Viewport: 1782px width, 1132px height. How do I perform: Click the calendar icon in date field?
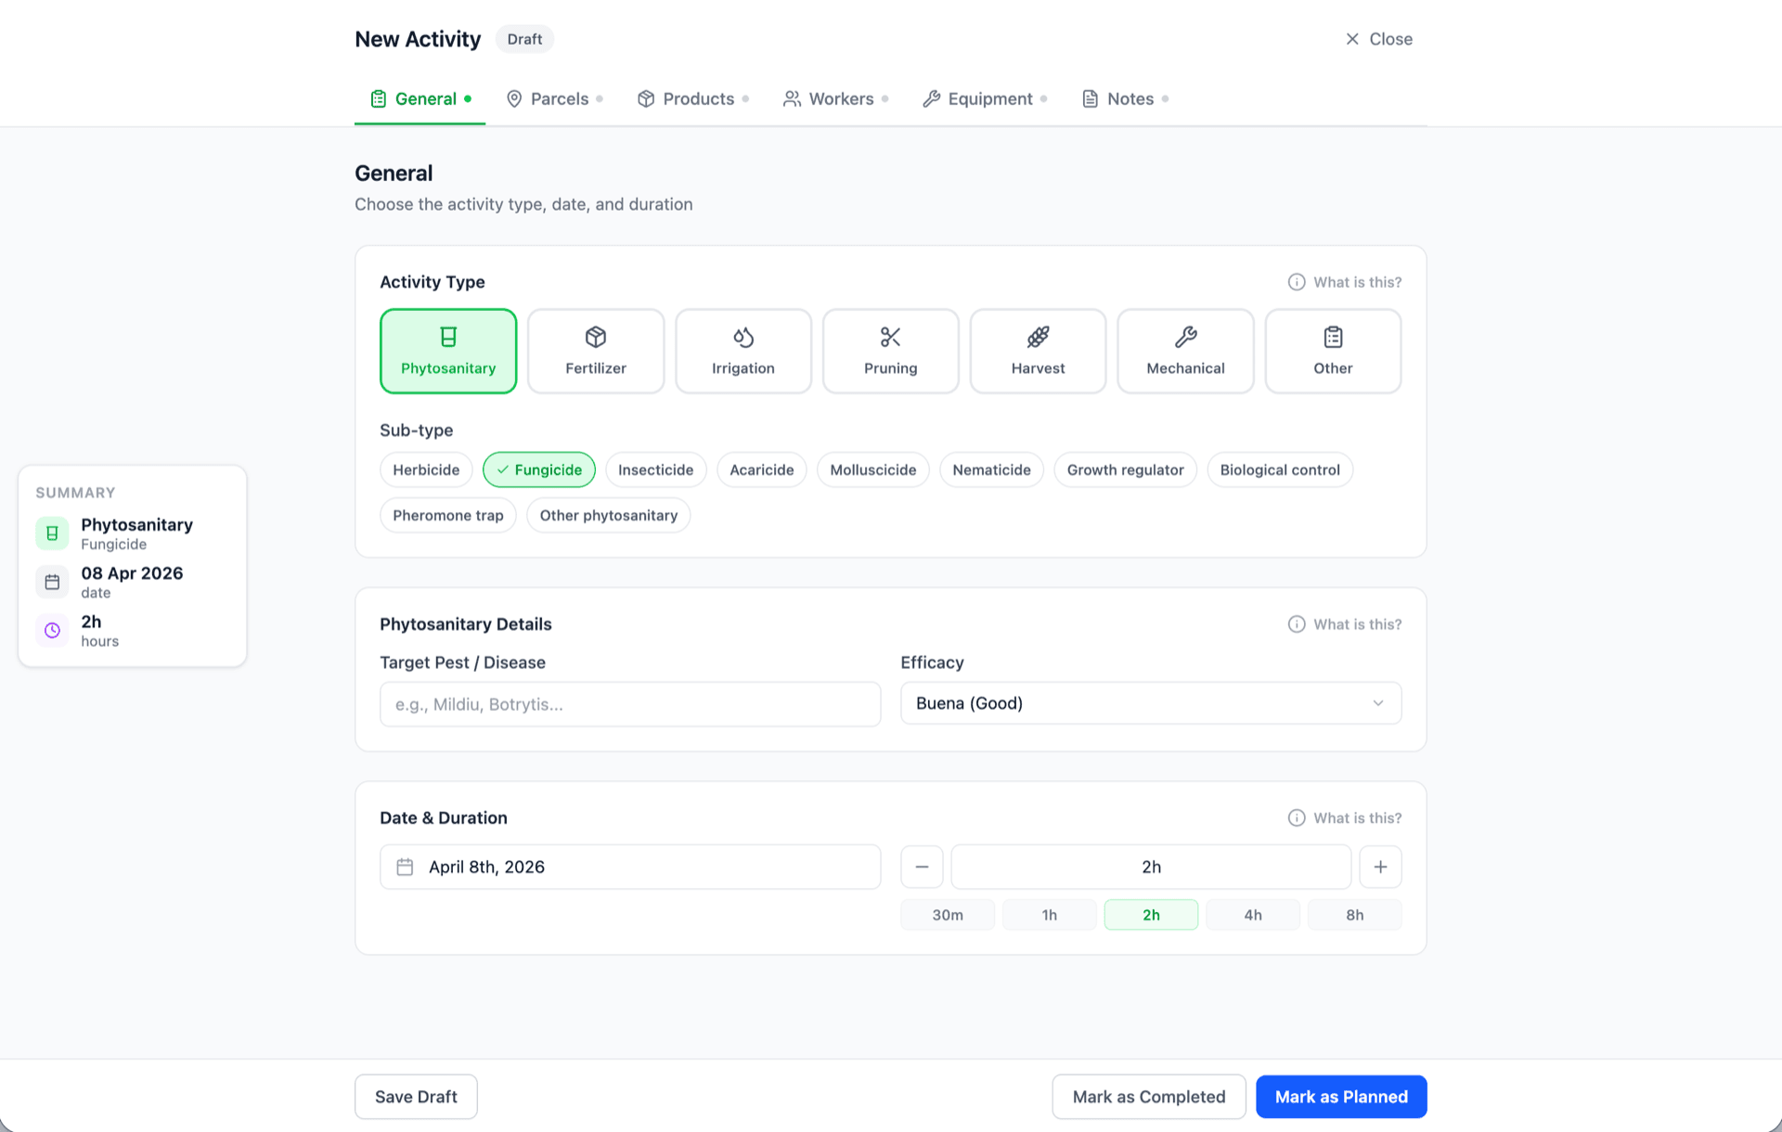coord(405,867)
